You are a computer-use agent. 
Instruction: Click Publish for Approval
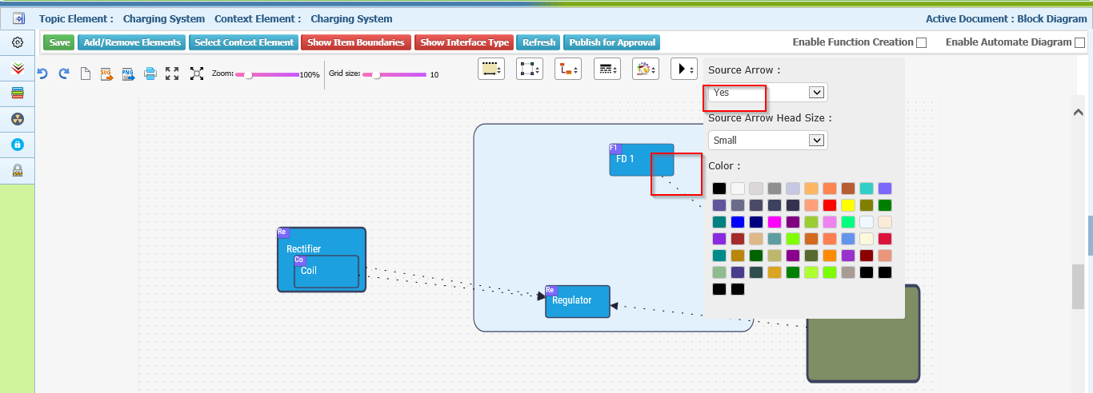tap(612, 42)
